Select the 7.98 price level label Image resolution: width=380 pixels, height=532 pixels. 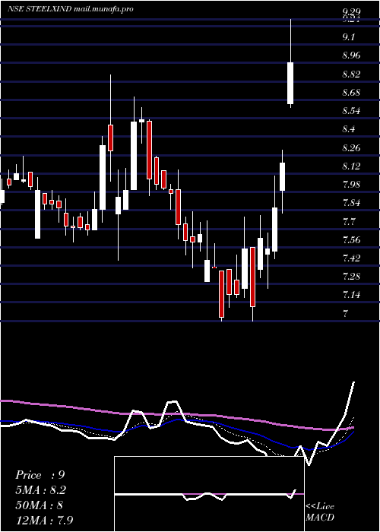pos(351,185)
